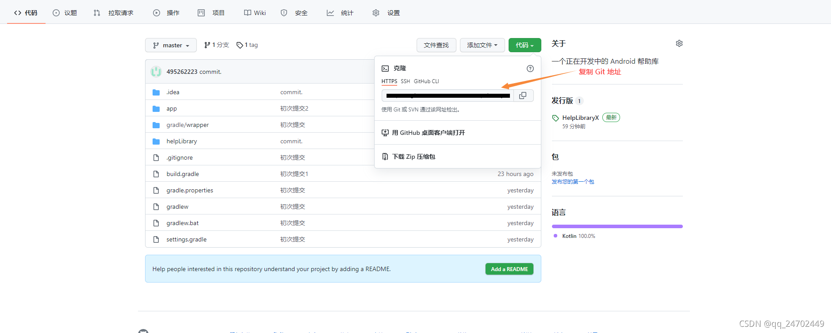This screenshot has width=831, height=333.
Task: Open the helpLibrary folder
Action: (182, 142)
